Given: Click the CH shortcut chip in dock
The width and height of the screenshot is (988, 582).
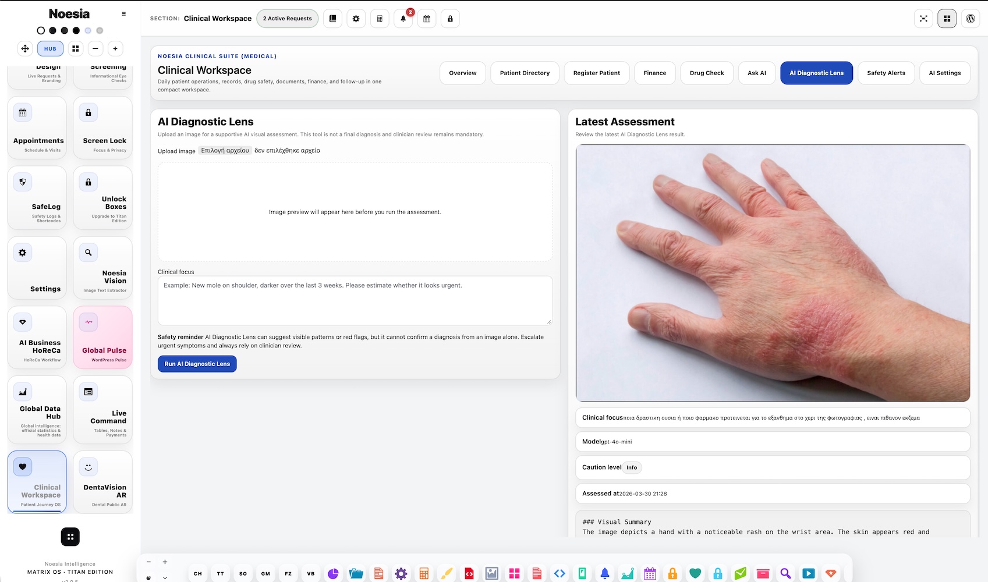Looking at the screenshot, I should point(198,574).
